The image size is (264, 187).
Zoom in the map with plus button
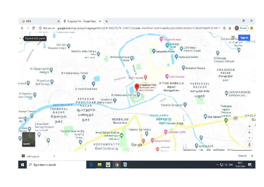point(249,132)
